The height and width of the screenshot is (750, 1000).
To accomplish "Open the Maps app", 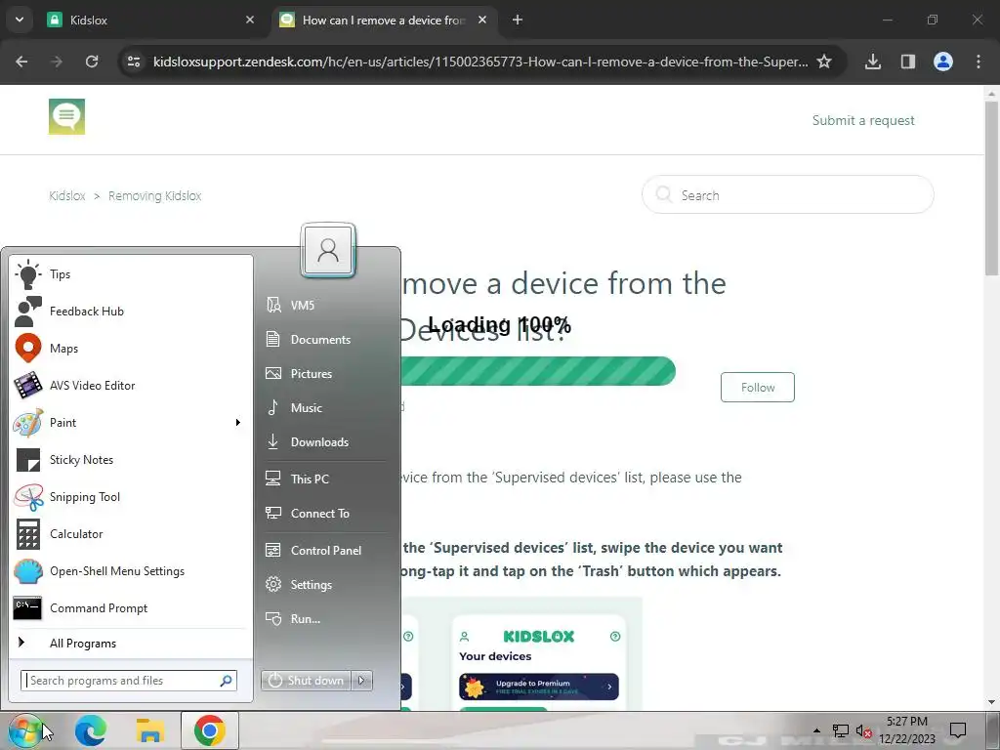I will (131, 349).
